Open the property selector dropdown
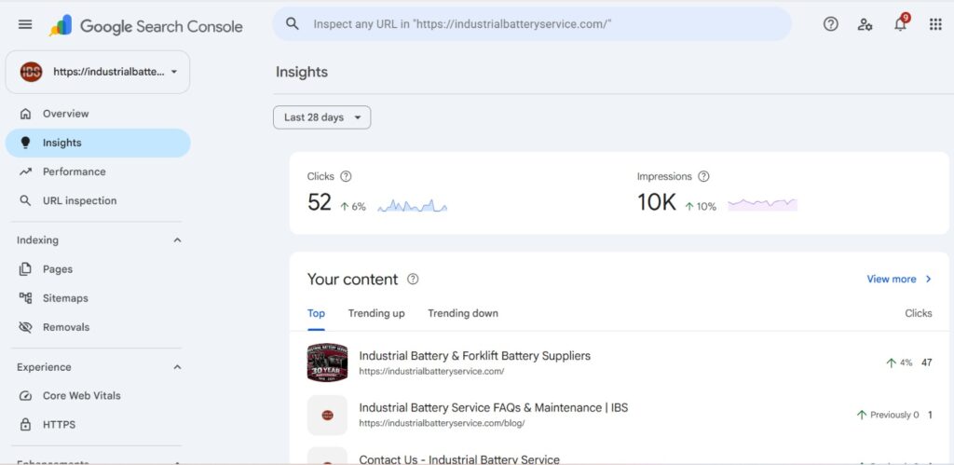 point(97,72)
